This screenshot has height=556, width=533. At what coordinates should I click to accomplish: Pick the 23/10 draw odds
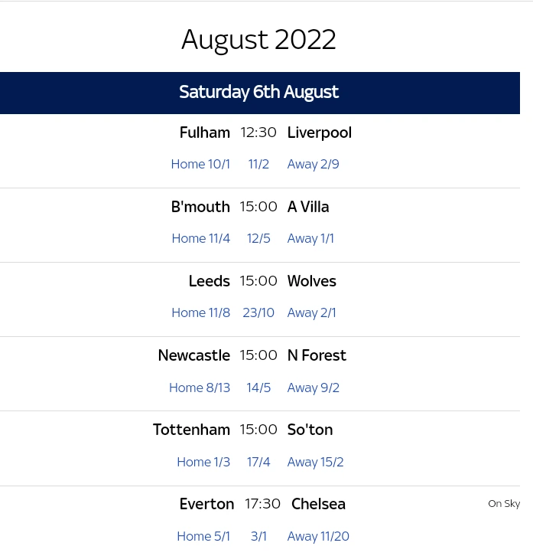(x=258, y=312)
